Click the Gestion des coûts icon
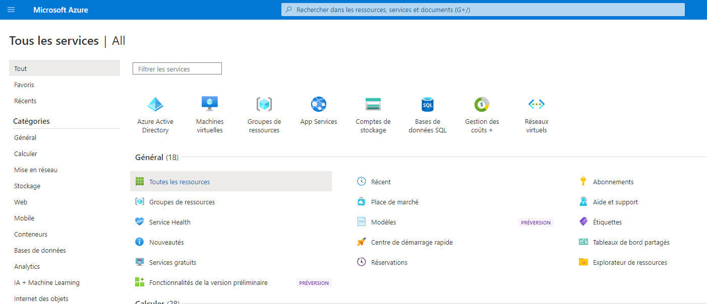 [482, 104]
